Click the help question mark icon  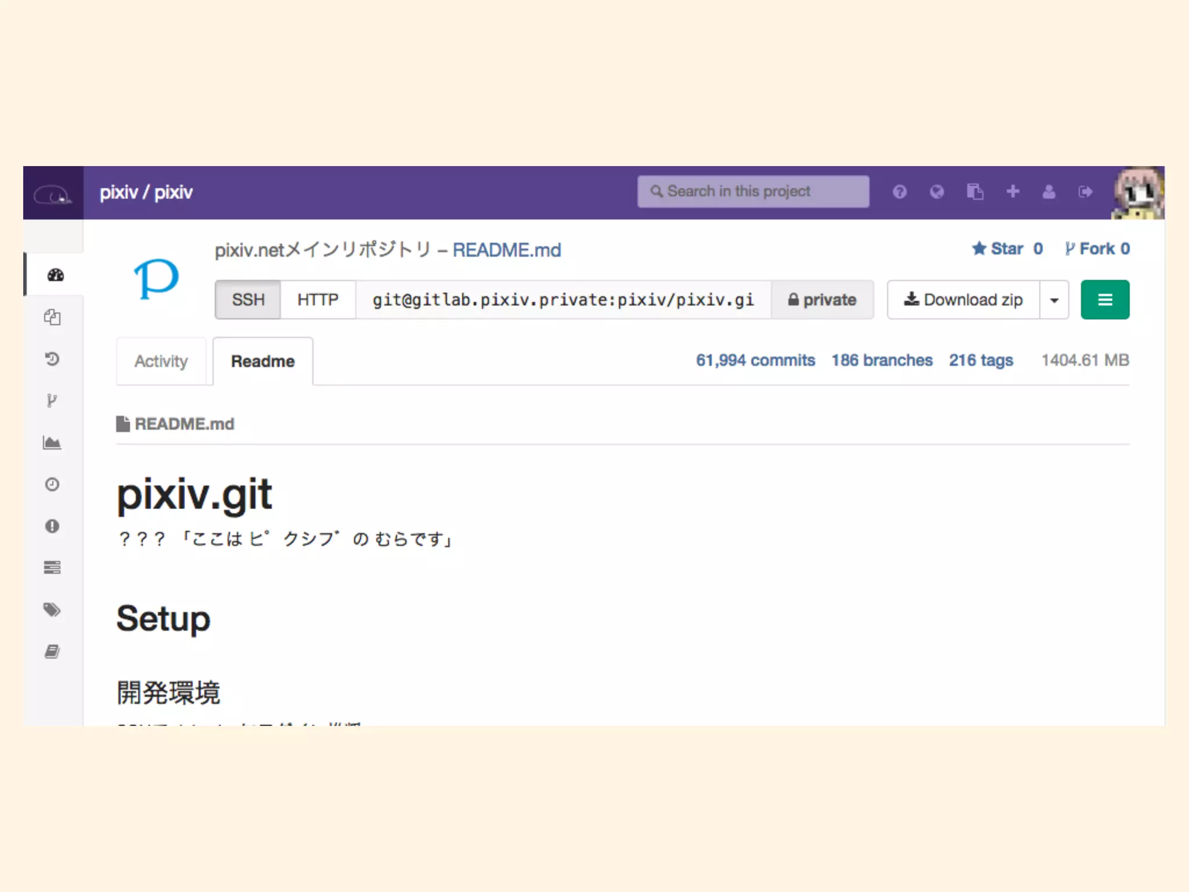pyautogui.click(x=899, y=192)
